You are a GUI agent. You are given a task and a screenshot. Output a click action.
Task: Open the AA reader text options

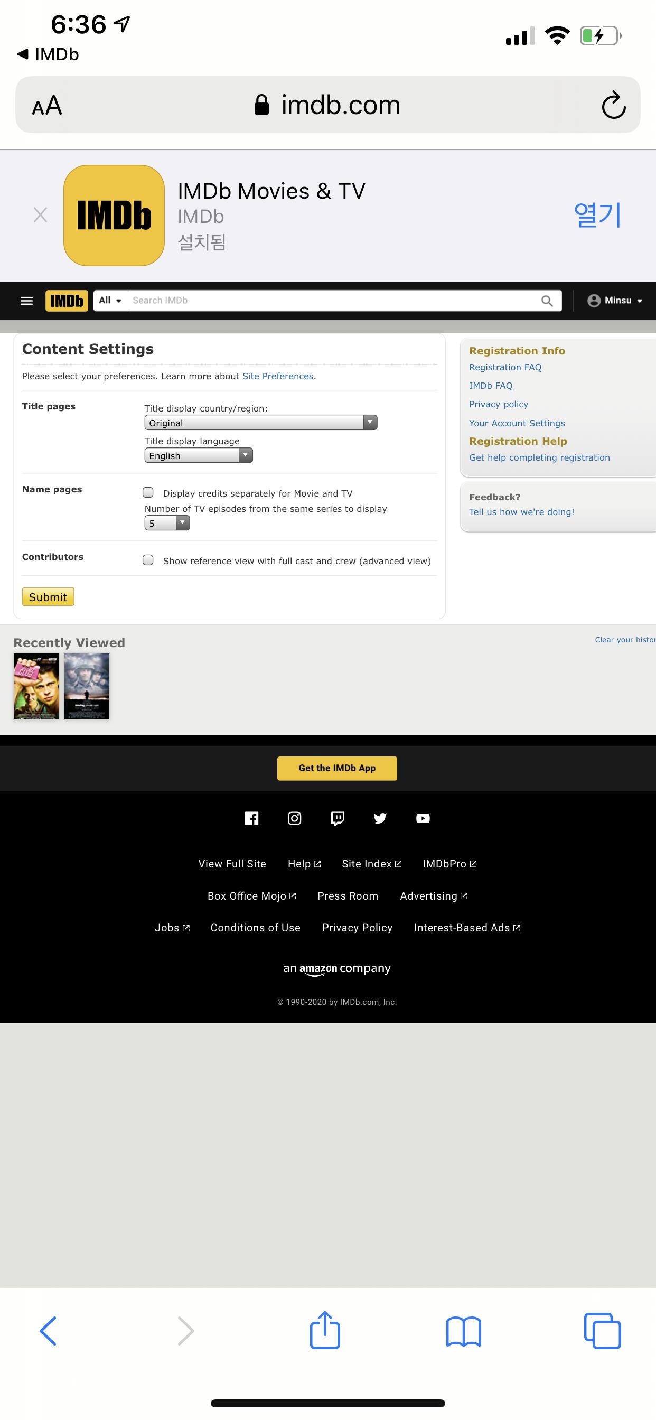click(x=47, y=105)
